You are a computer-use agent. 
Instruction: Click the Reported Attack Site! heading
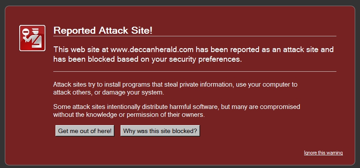click(x=103, y=30)
